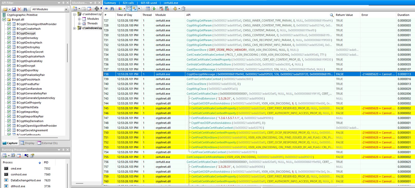The image size is (415, 188).
Task: Switch to the Display tab
Action: click(27, 143)
